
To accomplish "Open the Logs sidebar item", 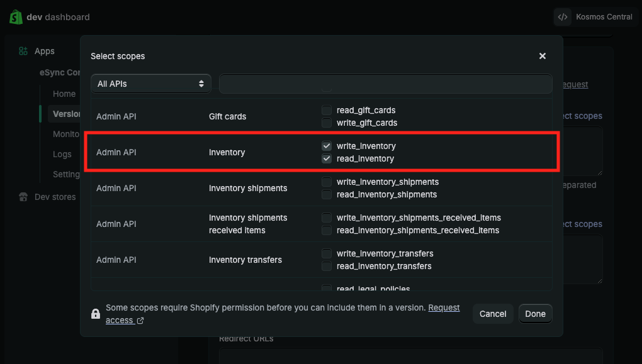I will click(x=62, y=154).
